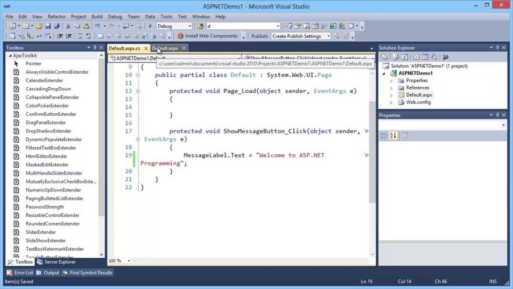The image size is (513, 289).
Task: Collapse the Default class outlining box
Action: click(x=138, y=75)
